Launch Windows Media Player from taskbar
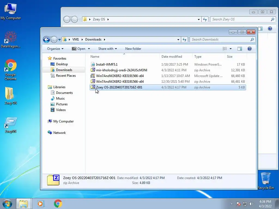 point(41,204)
